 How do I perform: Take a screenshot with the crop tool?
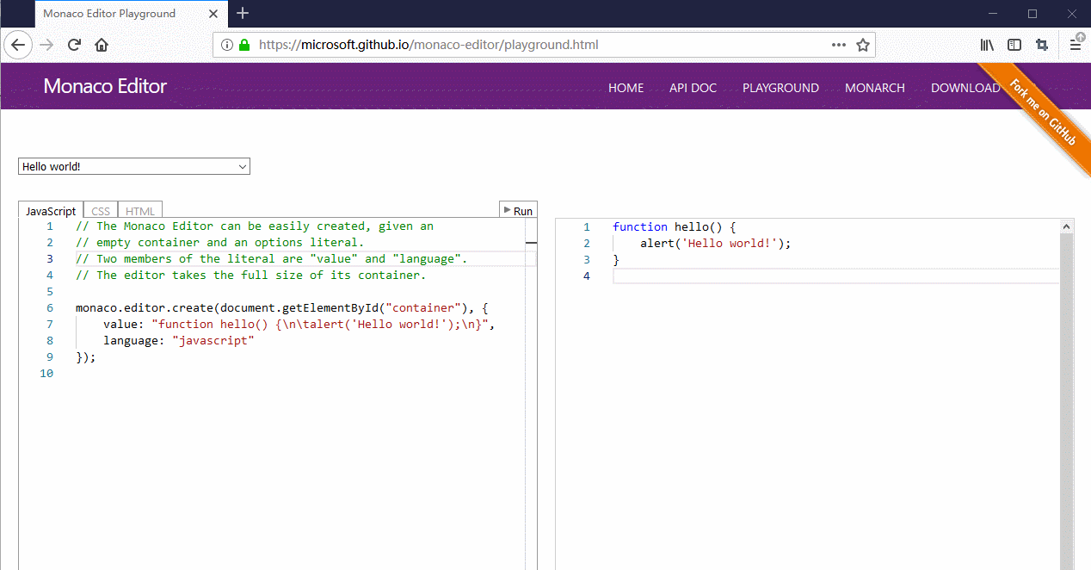click(x=1042, y=45)
